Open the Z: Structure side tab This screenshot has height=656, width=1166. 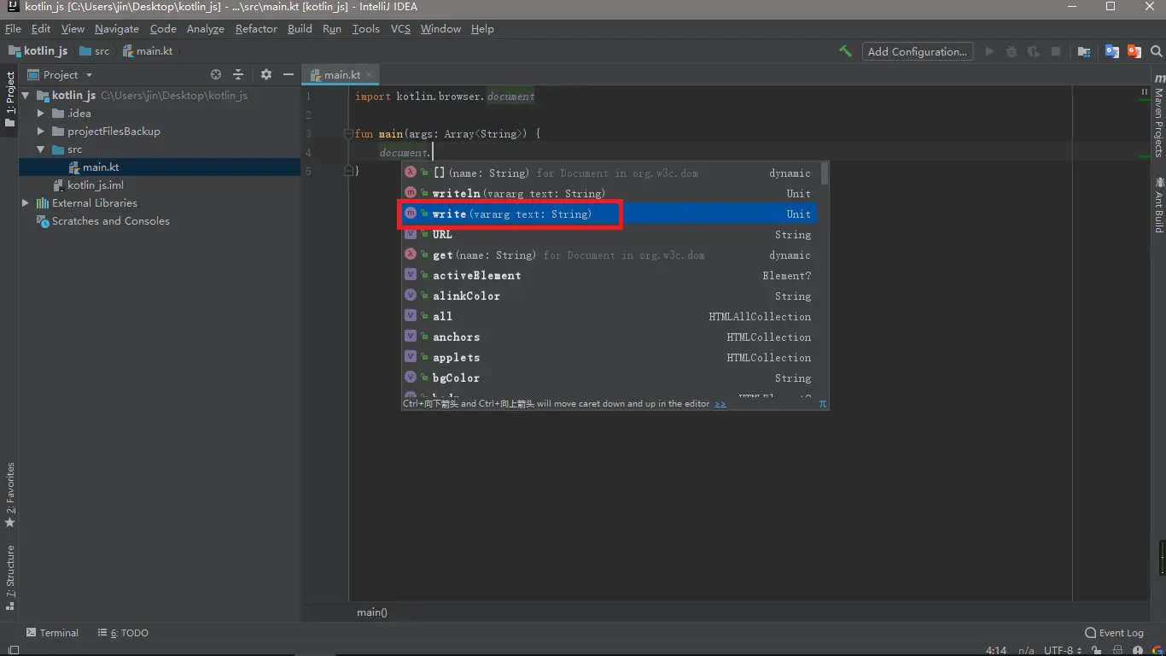coord(10,577)
